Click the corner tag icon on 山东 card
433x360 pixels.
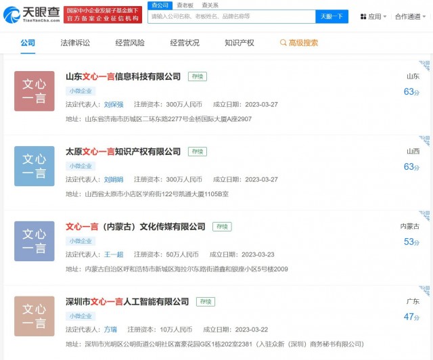pos(424,66)
